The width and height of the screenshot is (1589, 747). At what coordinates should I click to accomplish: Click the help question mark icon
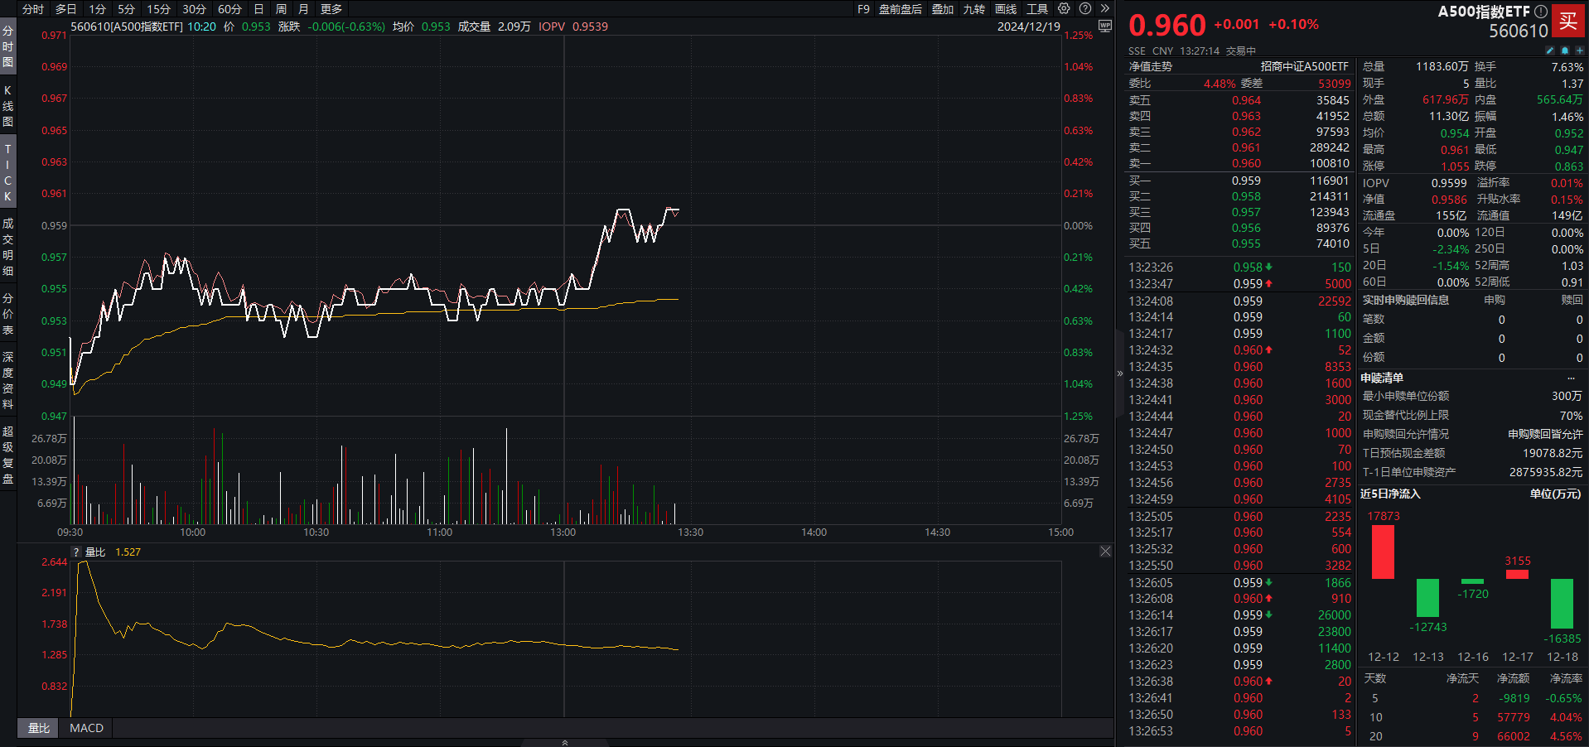pos(1085,8)
